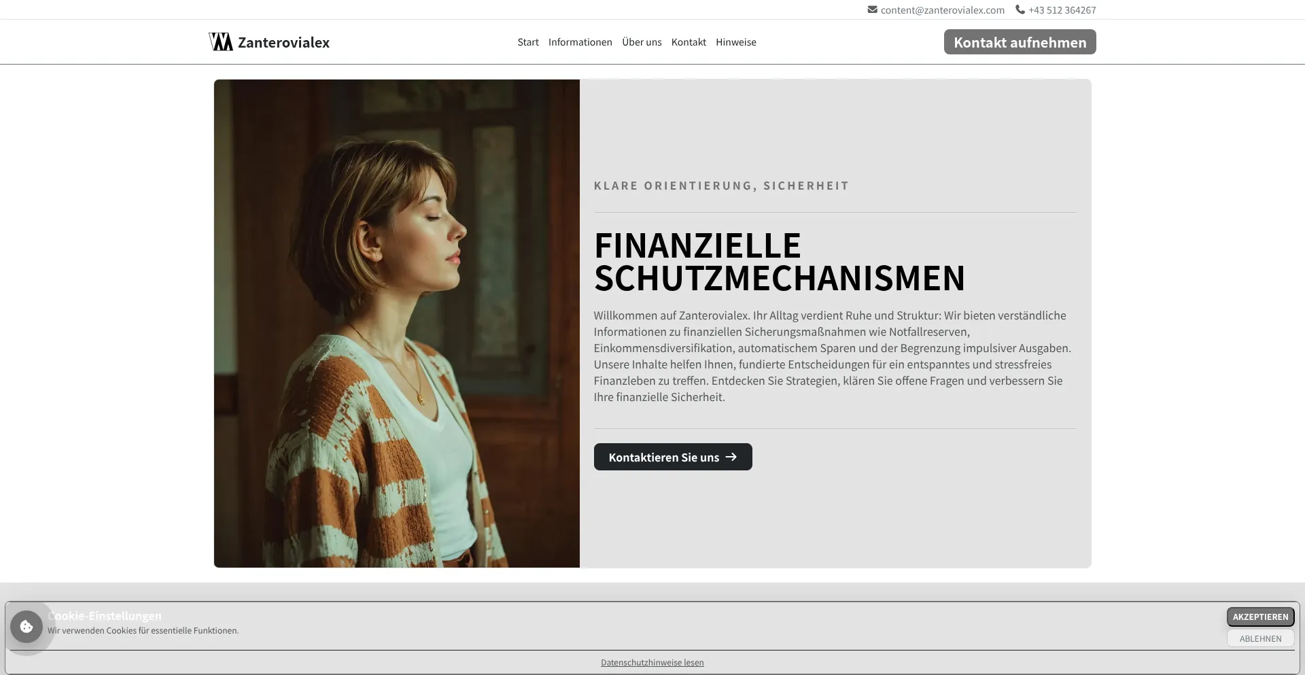Click the Klare Orientierung, Sicherheit tagline
The width and height of the screenshot is (1305, 675).
tap(721, 186)
